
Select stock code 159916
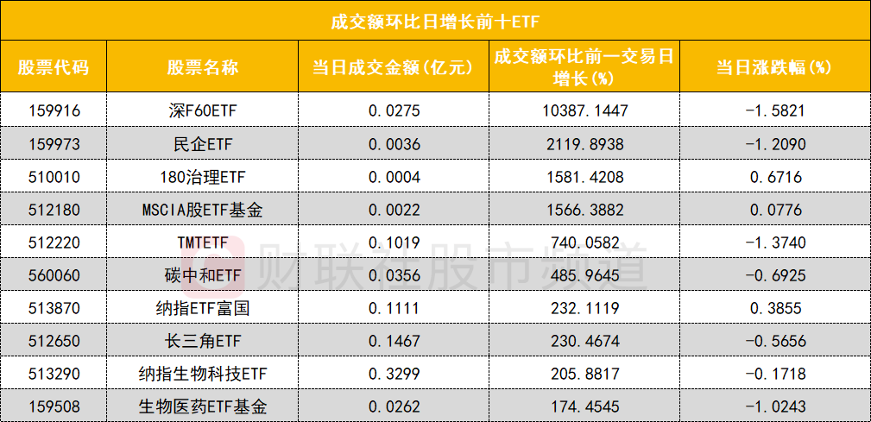pyautogui.click(x=53, y=110)
